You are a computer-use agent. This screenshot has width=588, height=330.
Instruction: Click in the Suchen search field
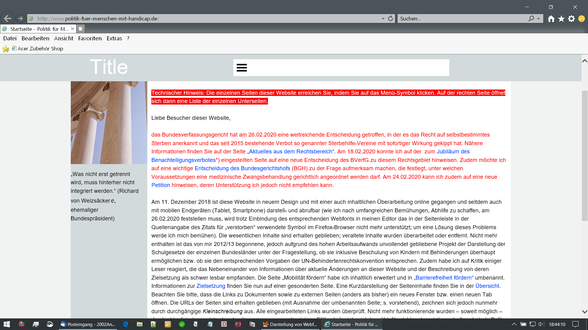[459, 19]
